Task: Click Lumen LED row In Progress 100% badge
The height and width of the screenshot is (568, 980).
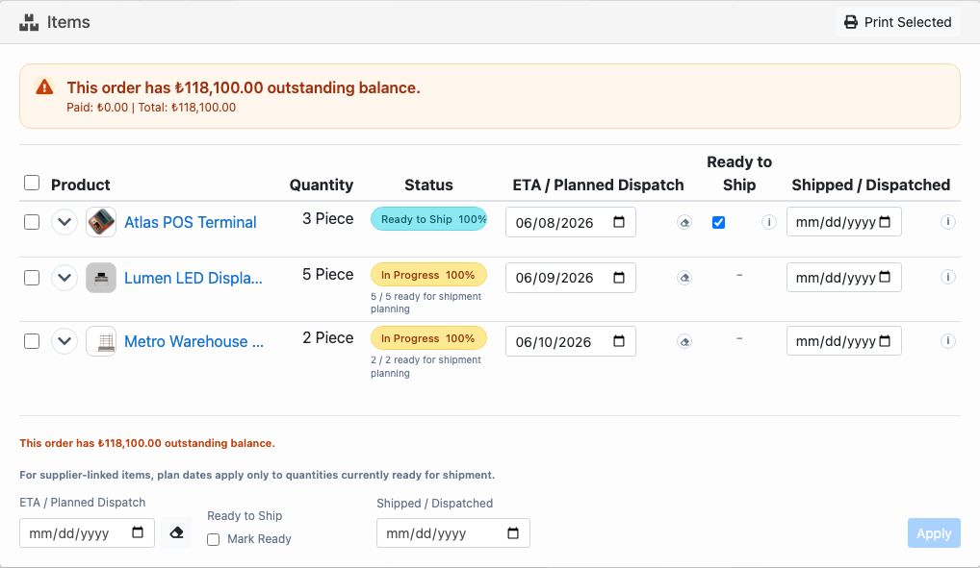Action: [428, 275]
